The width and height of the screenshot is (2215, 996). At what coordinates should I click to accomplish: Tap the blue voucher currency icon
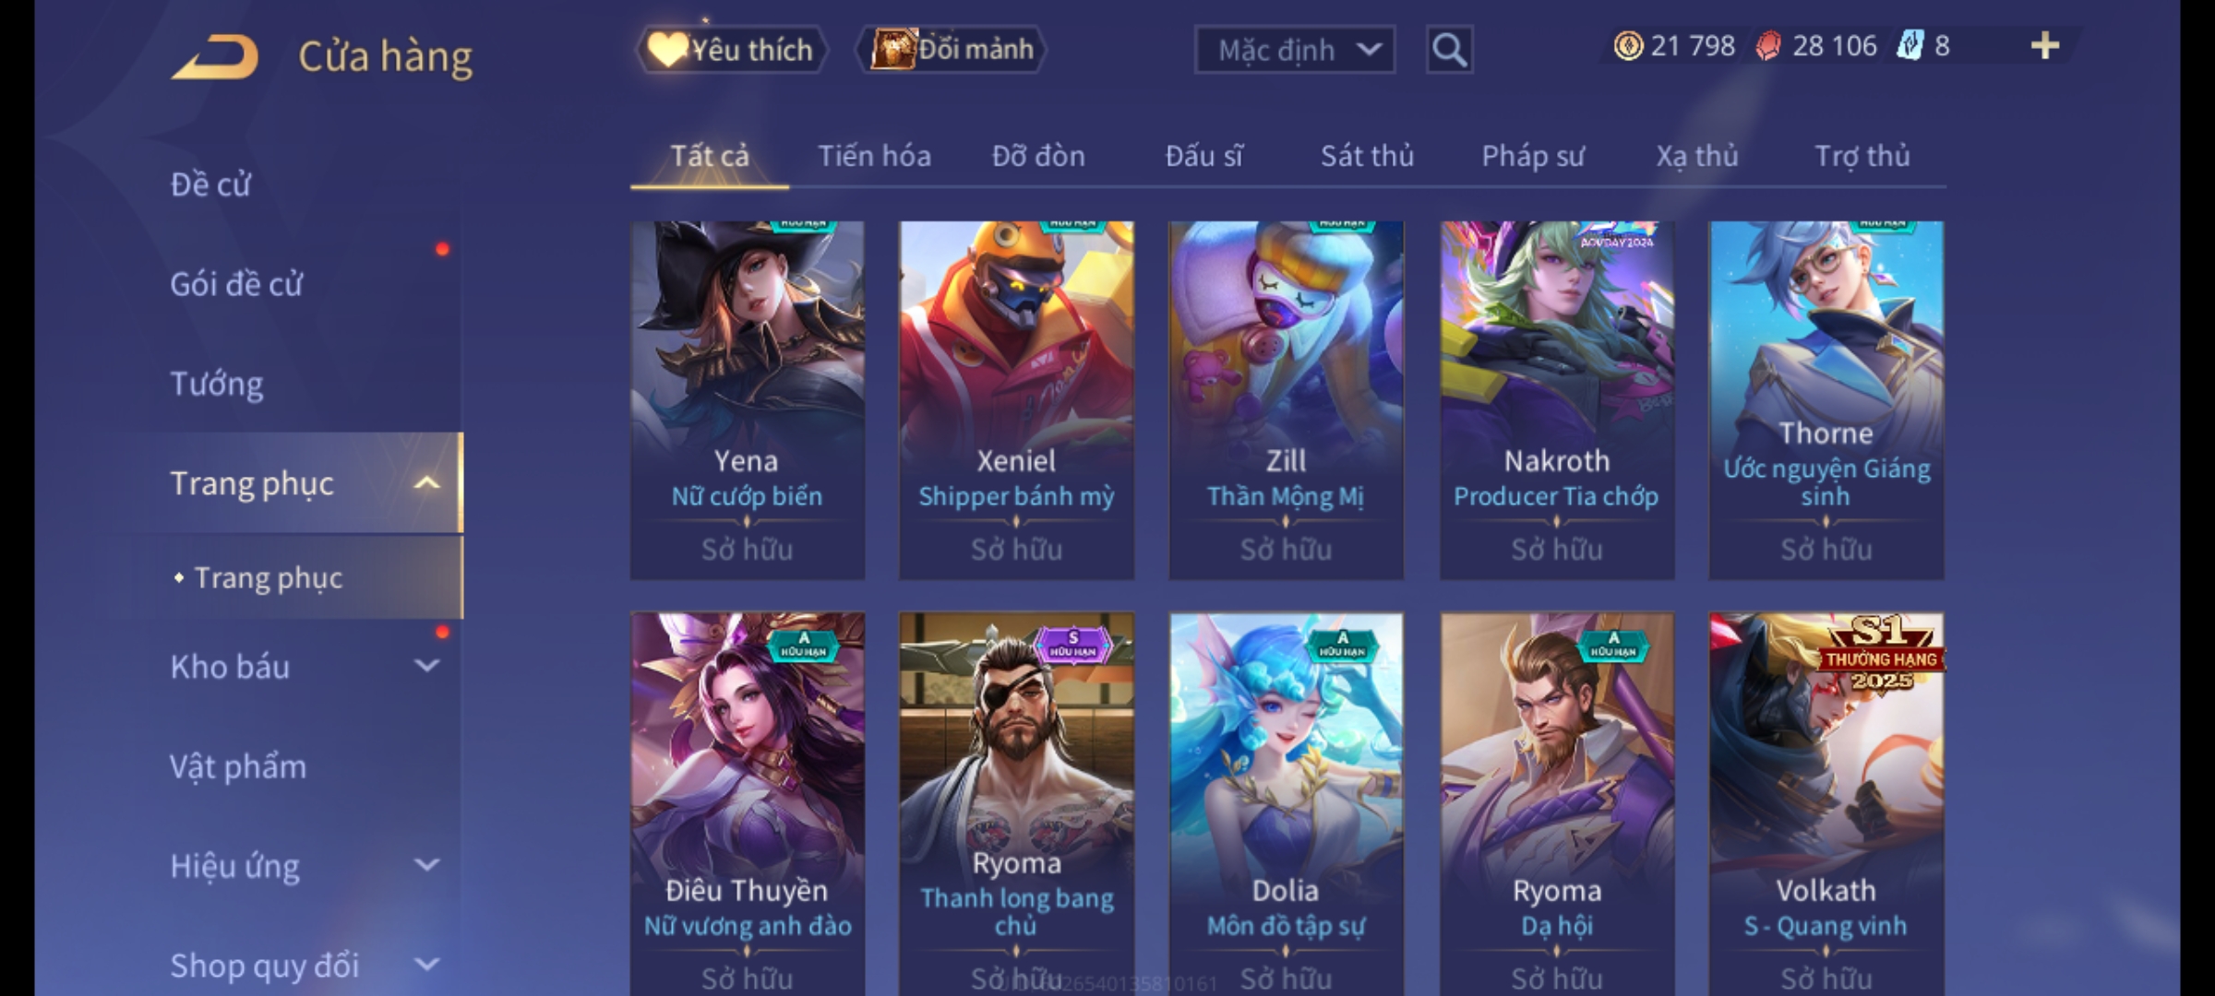[1910, 46]
